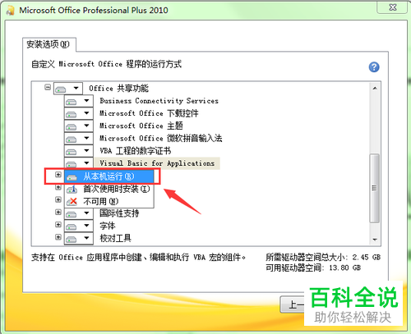Open install dropdown for Microsoft Office 主题
411x334 pixels.
pyautogui.click(x=79, y=126)
